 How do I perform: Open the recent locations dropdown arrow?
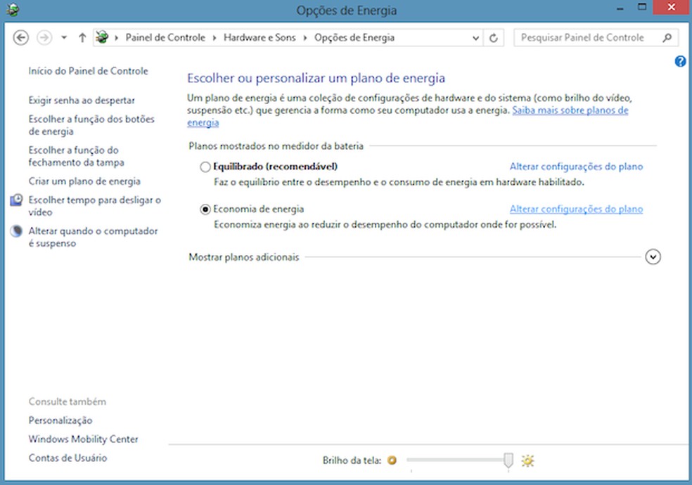click(x=64, y=37)
